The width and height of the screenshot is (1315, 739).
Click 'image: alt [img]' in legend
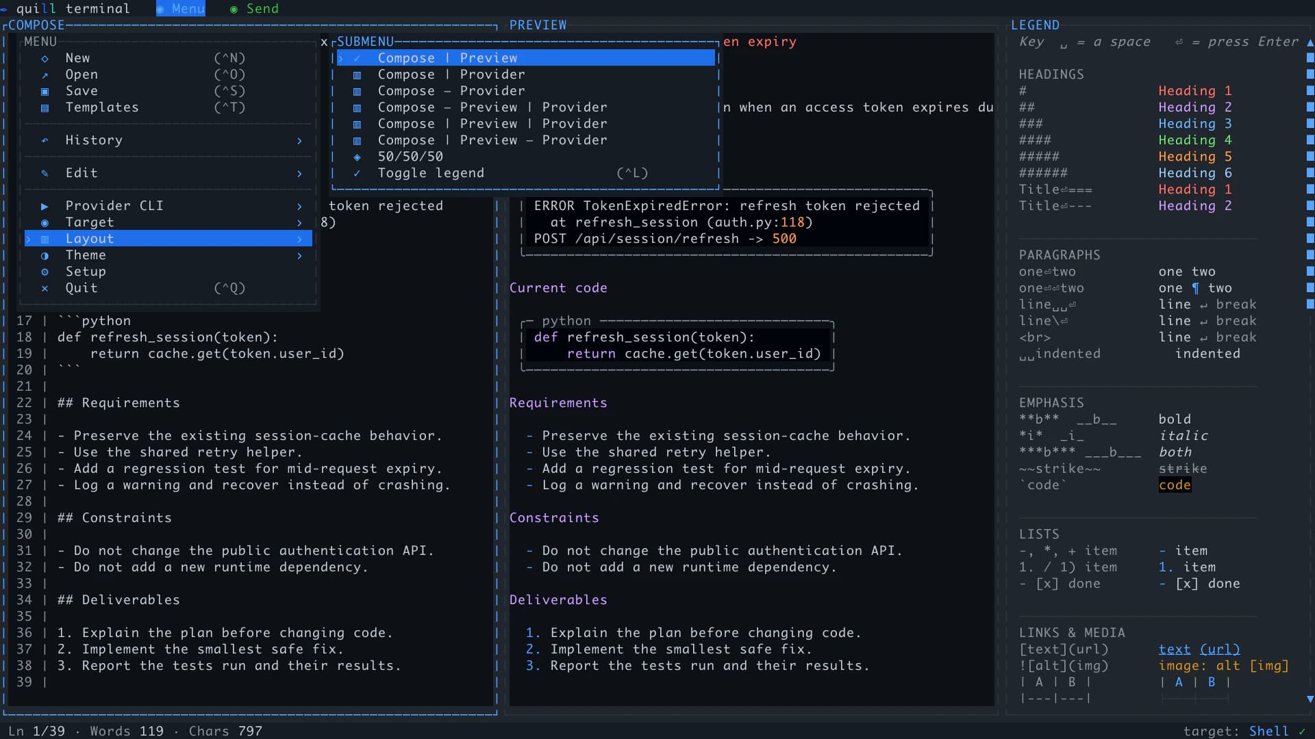[x=1224, y=666]
